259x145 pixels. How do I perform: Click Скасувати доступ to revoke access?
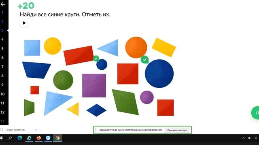pos(177,130)
